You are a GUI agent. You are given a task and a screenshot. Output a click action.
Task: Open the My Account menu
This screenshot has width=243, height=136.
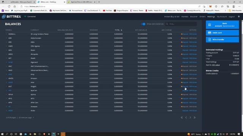click(222, 17)
